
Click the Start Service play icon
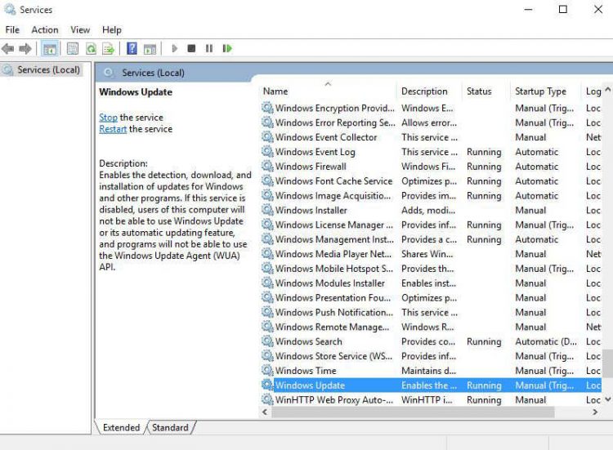(174, 48)
